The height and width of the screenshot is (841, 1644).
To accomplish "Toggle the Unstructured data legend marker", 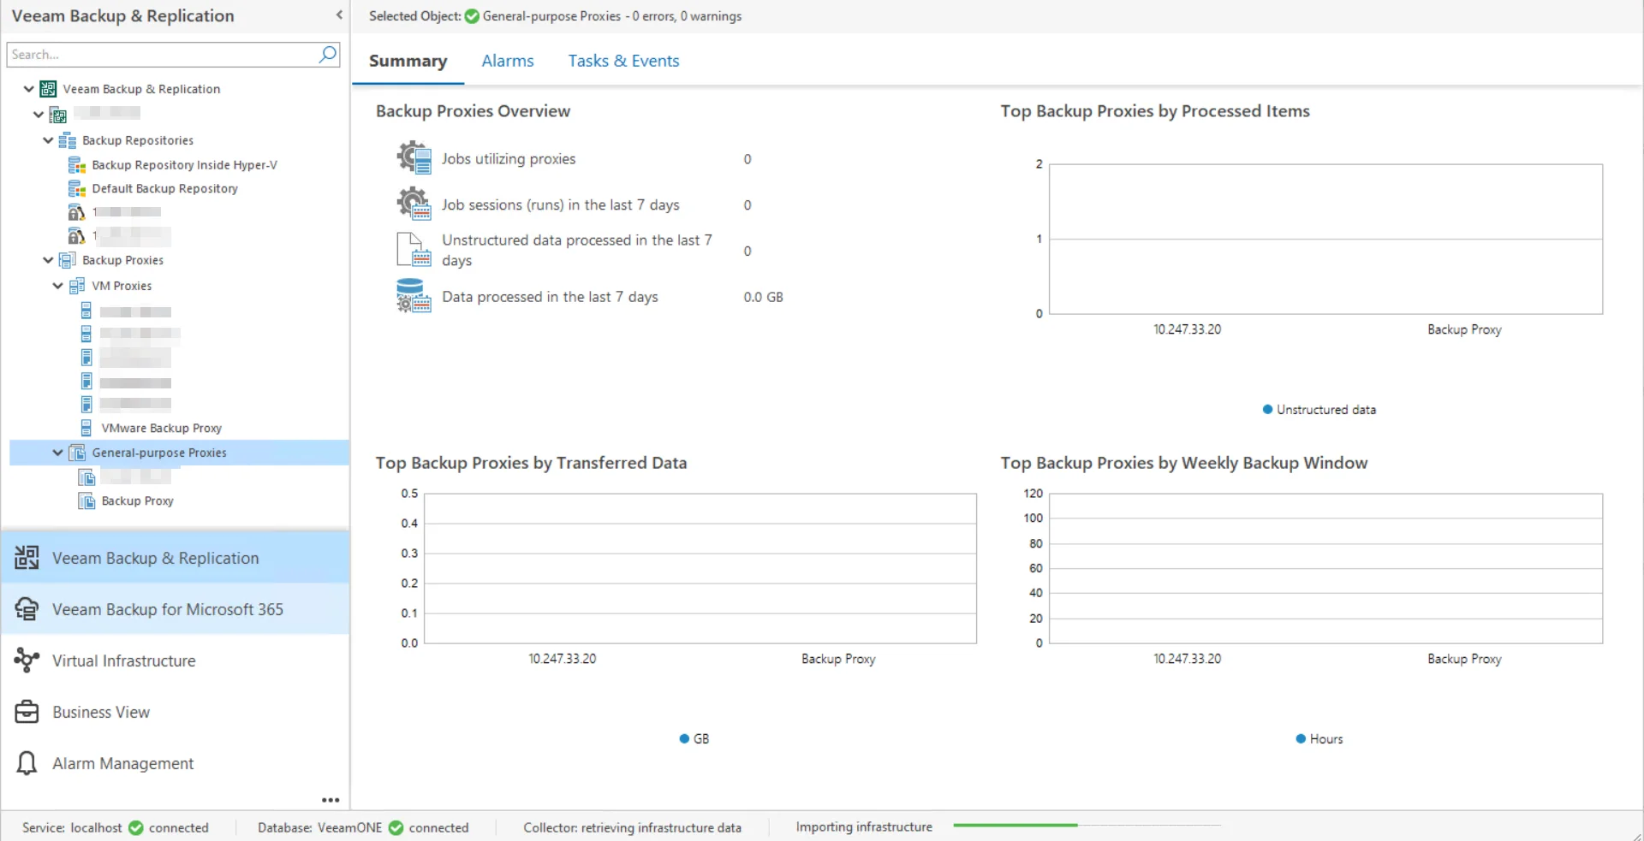I will pos(1267,410).
